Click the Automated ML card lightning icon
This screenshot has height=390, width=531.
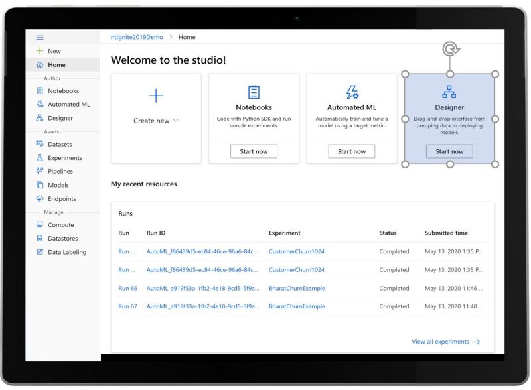[352, 92]
